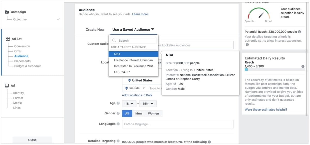The width and height of the screenshot is (310, 145).
Task: Select NBA saved audience
Action: (x=133, y=54)
